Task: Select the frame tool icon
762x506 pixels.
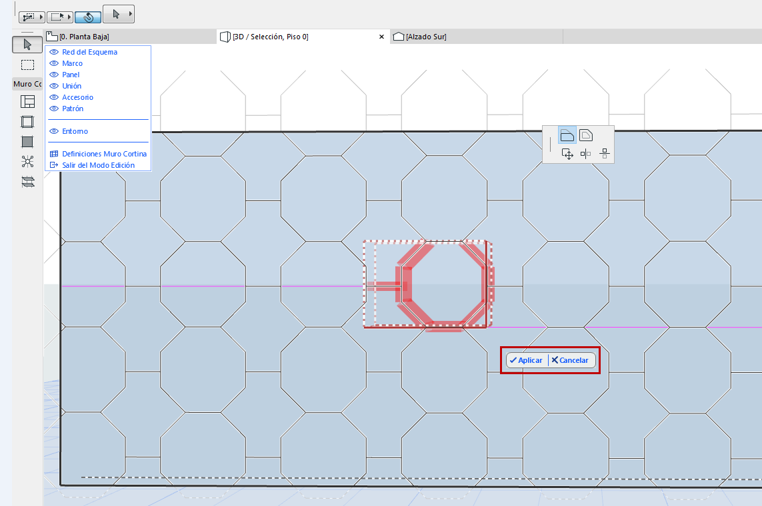Action: [x=27, y=121]
